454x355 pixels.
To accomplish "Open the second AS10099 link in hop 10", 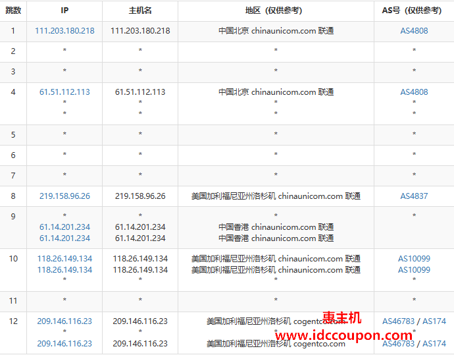I will pyautogui.click(x=414, y=269).
